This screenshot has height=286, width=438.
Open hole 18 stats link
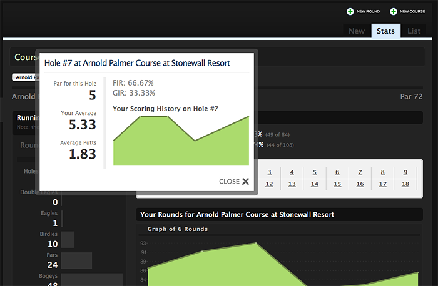(x=405, y=184)
